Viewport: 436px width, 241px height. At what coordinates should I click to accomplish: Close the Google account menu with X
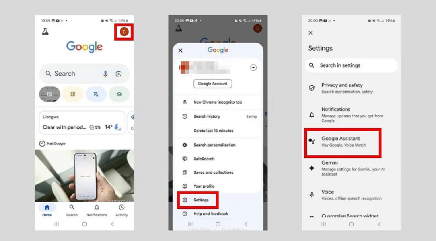181,50
